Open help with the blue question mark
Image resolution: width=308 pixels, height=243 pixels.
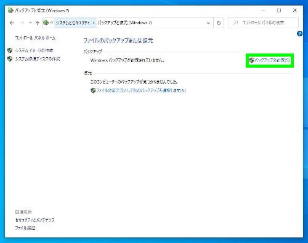tap(299, 34)
